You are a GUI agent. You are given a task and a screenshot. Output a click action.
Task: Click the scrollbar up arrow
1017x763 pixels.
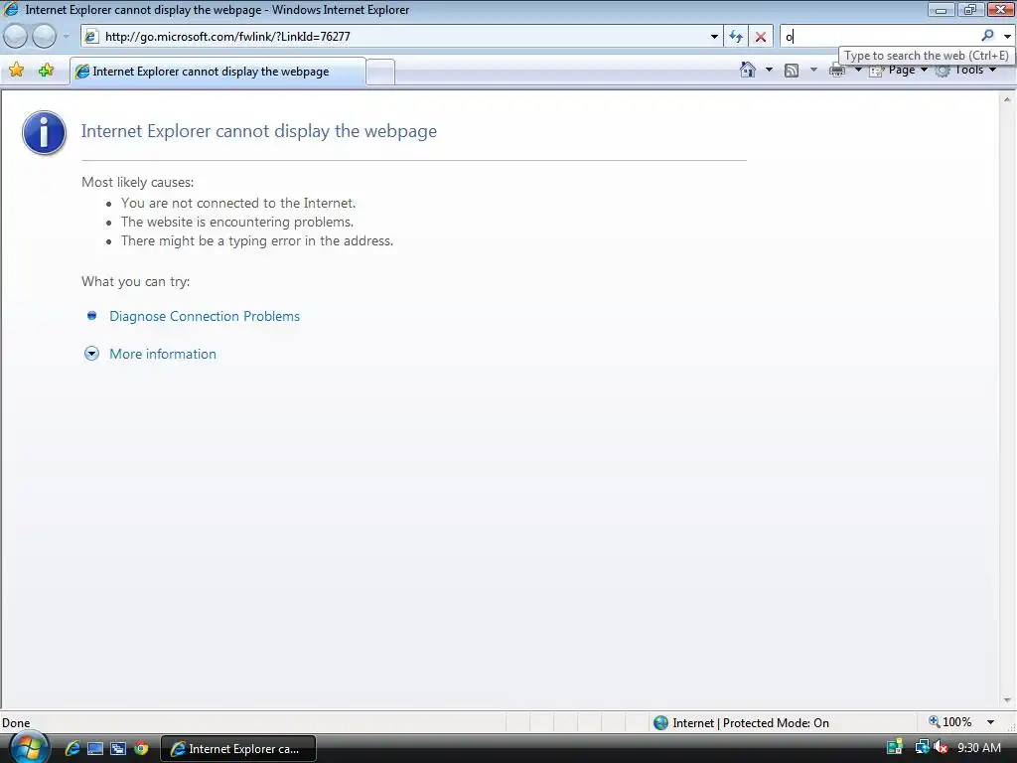click(x=1007, y=99)
